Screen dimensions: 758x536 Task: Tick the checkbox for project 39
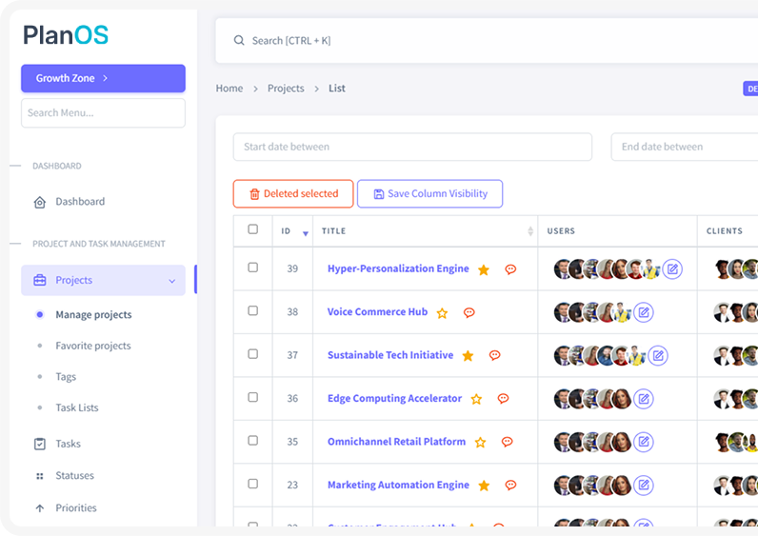[252, 268]
